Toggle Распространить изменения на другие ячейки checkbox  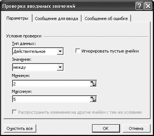pos(14,112)
